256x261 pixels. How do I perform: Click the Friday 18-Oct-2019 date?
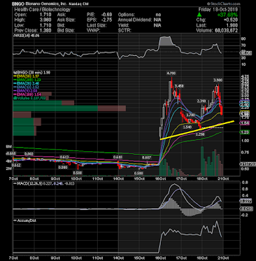pos(218,10)
